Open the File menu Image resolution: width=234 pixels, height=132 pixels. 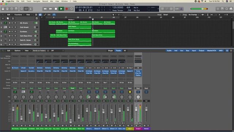[x=18, y=1]
